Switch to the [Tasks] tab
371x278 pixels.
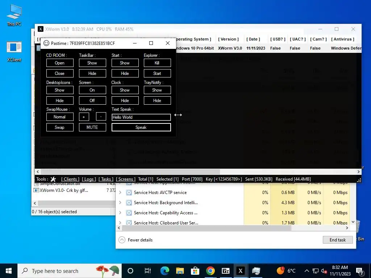pos(106,179)
